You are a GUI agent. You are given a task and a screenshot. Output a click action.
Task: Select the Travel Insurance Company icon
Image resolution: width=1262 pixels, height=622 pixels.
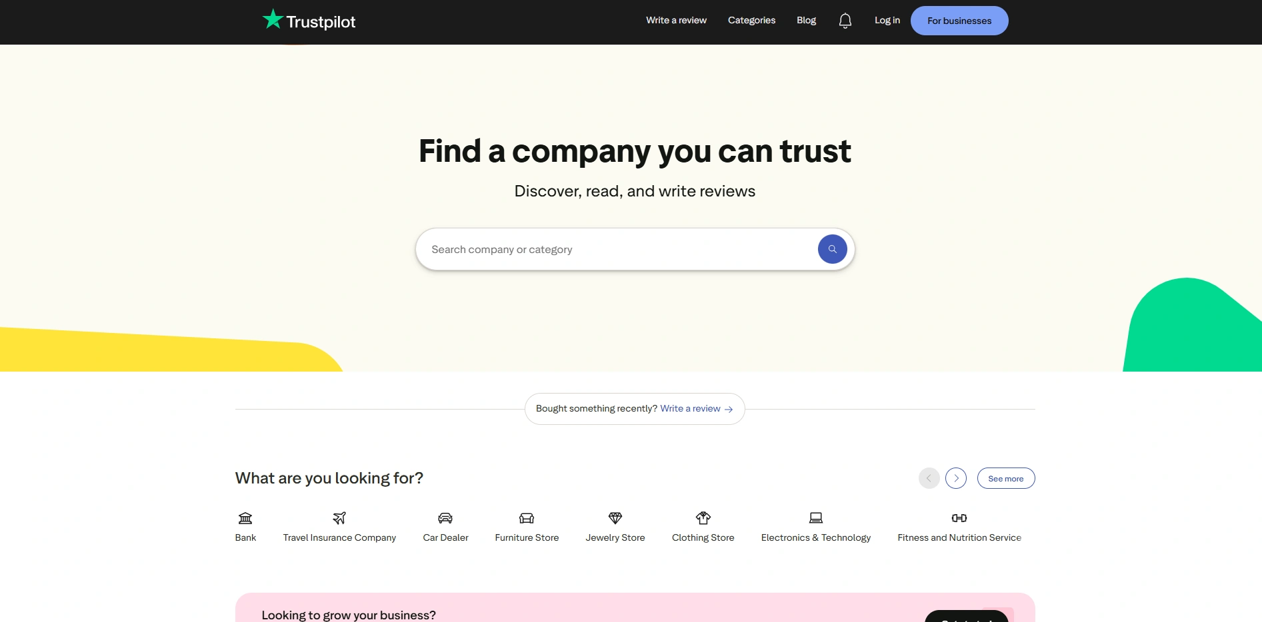pyautogui.click(x=339, y=518)
